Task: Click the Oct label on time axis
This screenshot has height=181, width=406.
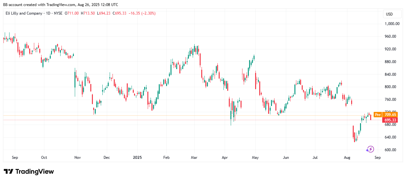Action: [x=44, y=157]
